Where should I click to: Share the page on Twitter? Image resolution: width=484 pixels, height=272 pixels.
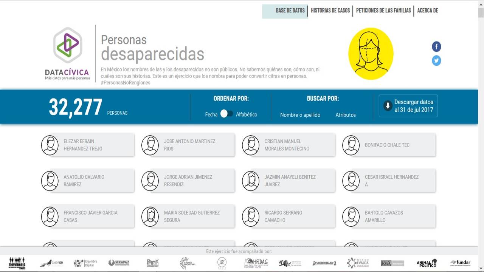pyautogui.click(x=436, y=61)
